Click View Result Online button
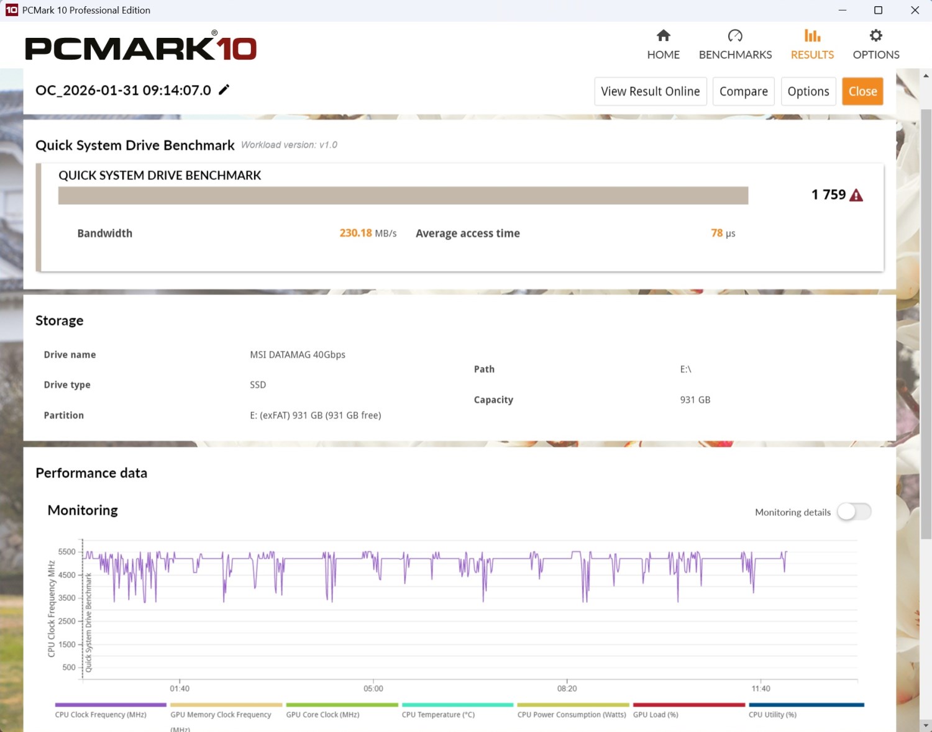The width and height of the screenshot is (932, 732). point(651,91)
